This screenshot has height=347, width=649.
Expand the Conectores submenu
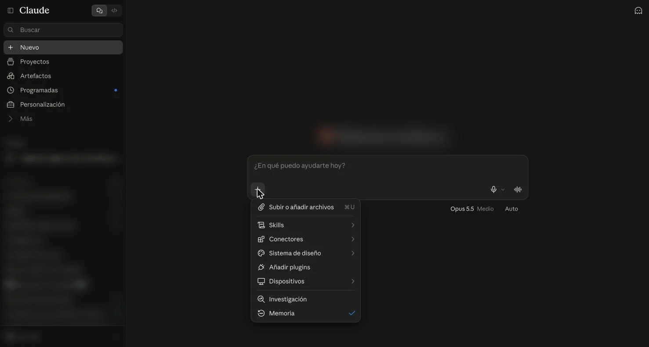(306, 239)
